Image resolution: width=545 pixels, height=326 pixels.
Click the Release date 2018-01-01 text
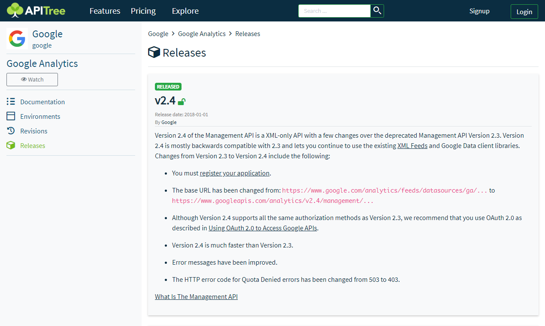tap(182, 115)
